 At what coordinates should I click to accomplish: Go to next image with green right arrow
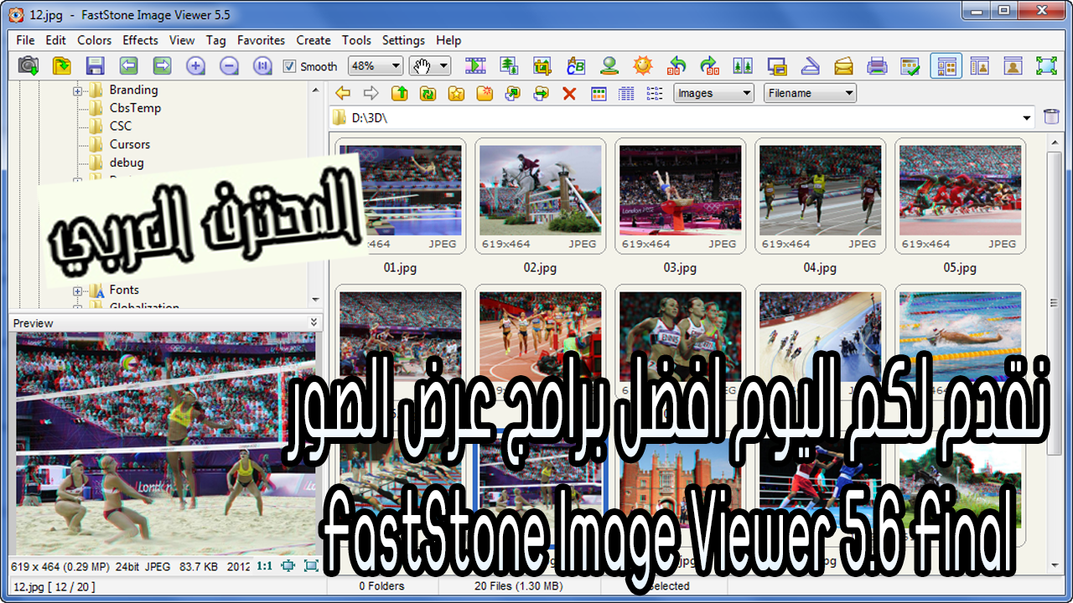point(162,65)
